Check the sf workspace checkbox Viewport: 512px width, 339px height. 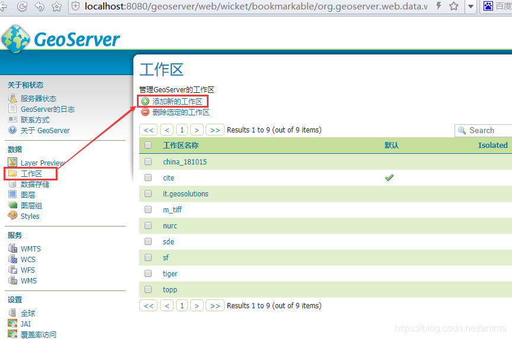click(x=148, y=257)
